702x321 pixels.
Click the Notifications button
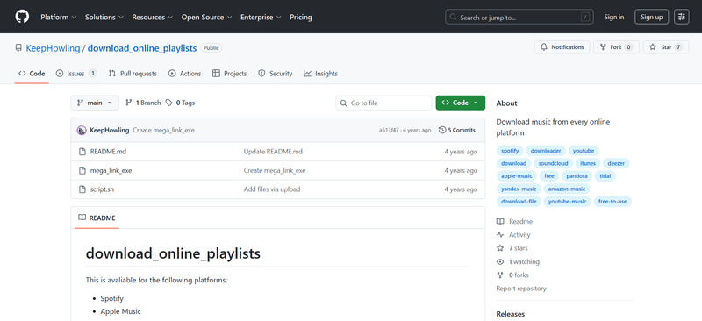coord(562,47)
